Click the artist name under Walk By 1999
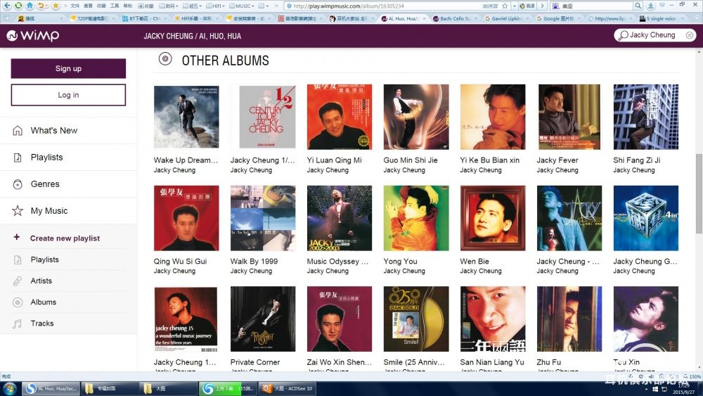Image resolution: width=703 pixels, height=396 pixels. (251, 272)
